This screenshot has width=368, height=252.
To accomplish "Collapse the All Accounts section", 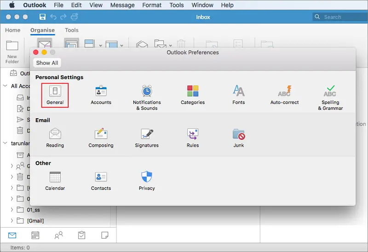I will [5, 86].
